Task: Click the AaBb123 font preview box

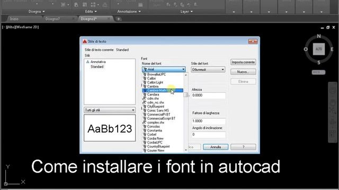Action: click(110, 128)
